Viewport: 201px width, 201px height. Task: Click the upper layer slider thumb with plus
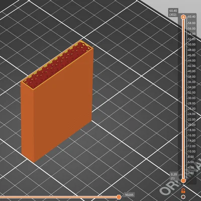(183, 17)
